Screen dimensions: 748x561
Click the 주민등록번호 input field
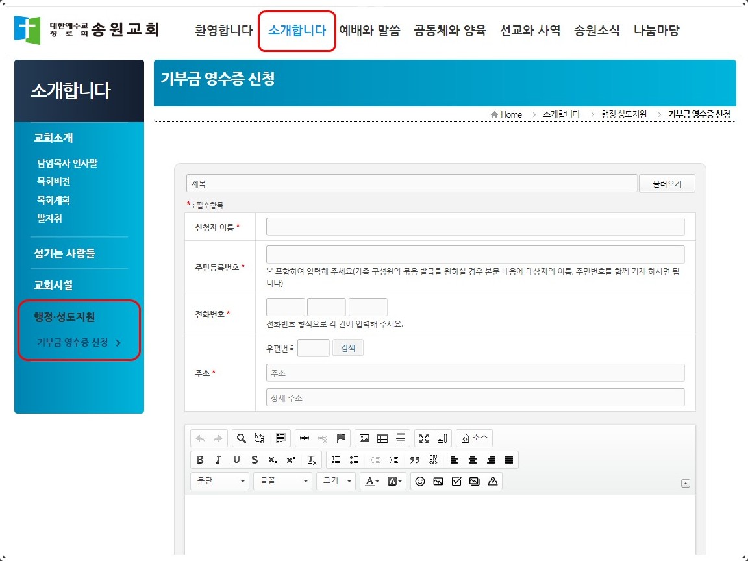tap(475, 255)
